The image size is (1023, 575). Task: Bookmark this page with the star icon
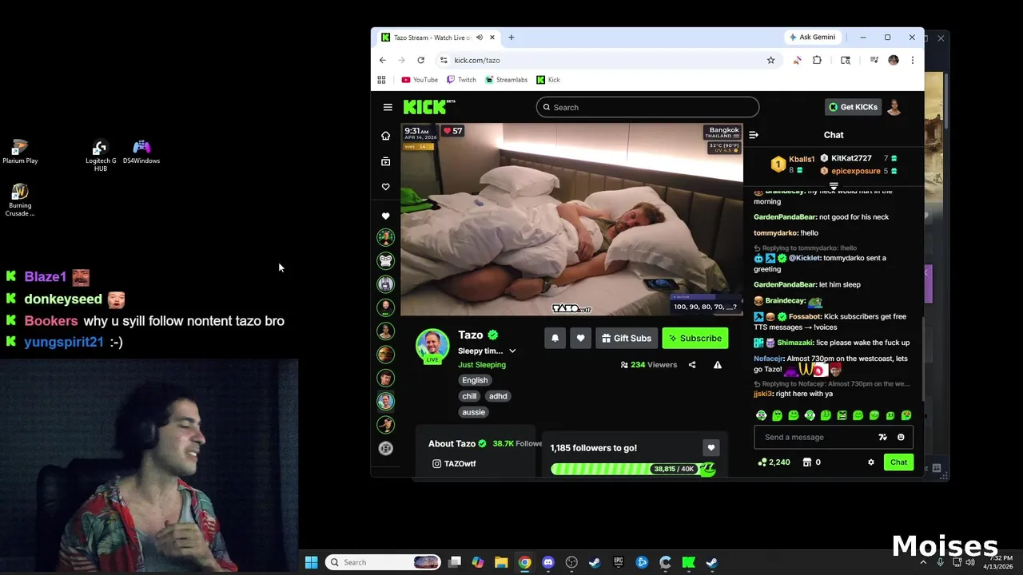click(x=770, y=60)
